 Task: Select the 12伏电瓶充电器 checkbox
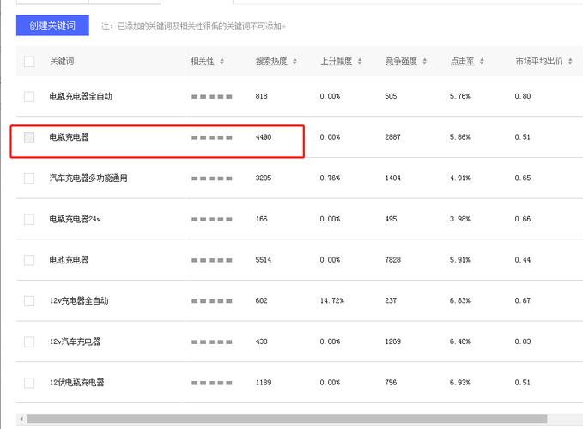pos(29,383)
